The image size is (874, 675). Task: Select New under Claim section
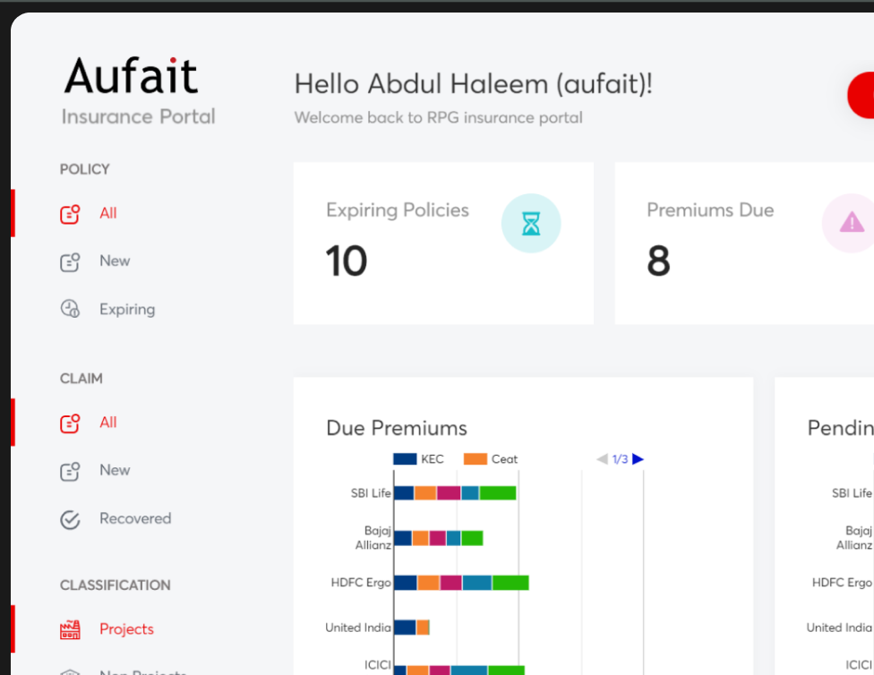click(x=115, y=470)
